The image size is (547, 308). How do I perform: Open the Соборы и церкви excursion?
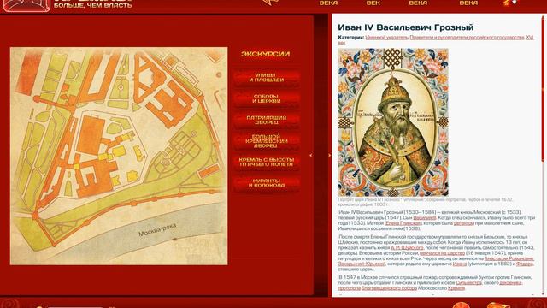click(x=267, y=99)
